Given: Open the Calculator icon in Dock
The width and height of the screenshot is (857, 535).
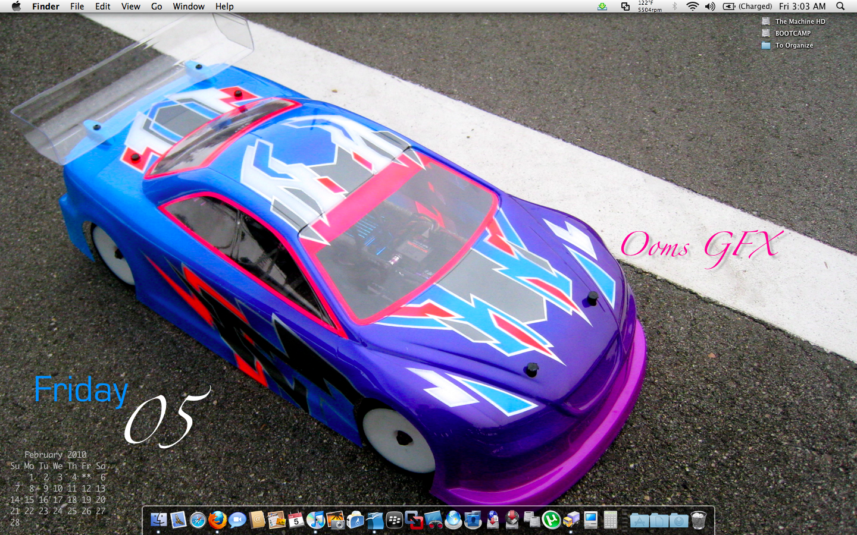Looking at the screenshot, I should point(610,520).
